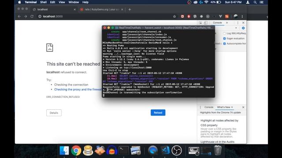
Task: Open the Chrome profile avatar
Action: 236,16
